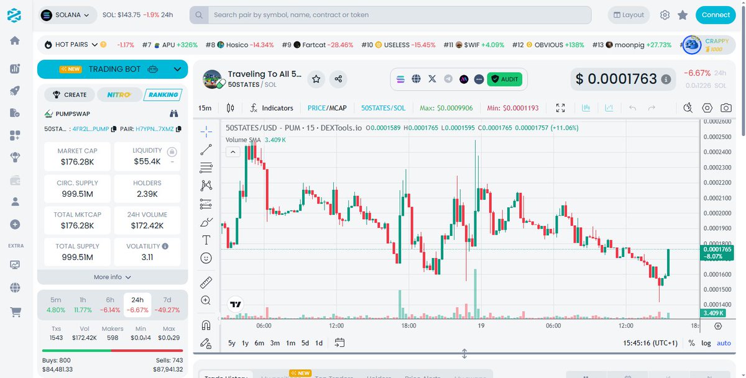Toggle auto scale on chart
This screenshot has width=746, height=378.
click(724, 343)
